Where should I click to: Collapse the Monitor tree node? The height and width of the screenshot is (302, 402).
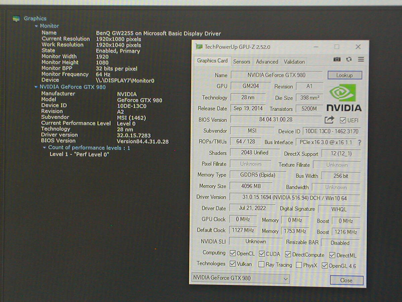(x=37, y=26)
